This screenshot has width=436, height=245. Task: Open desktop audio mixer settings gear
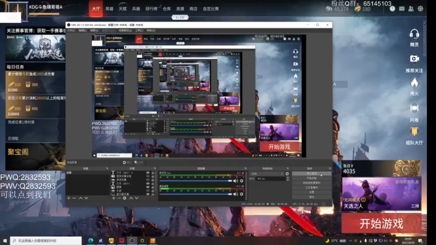(x=241, y=194)
